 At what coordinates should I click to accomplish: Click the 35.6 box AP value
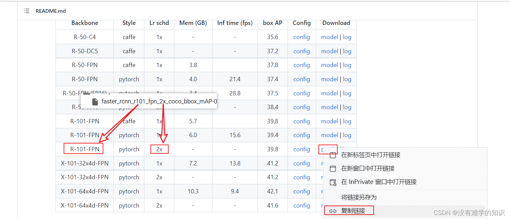pos(273,37)
